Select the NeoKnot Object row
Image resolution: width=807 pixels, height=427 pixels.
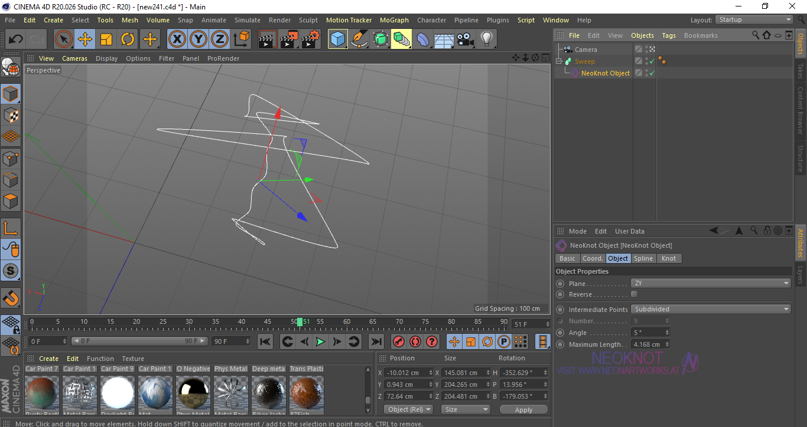tap(606, 73)
